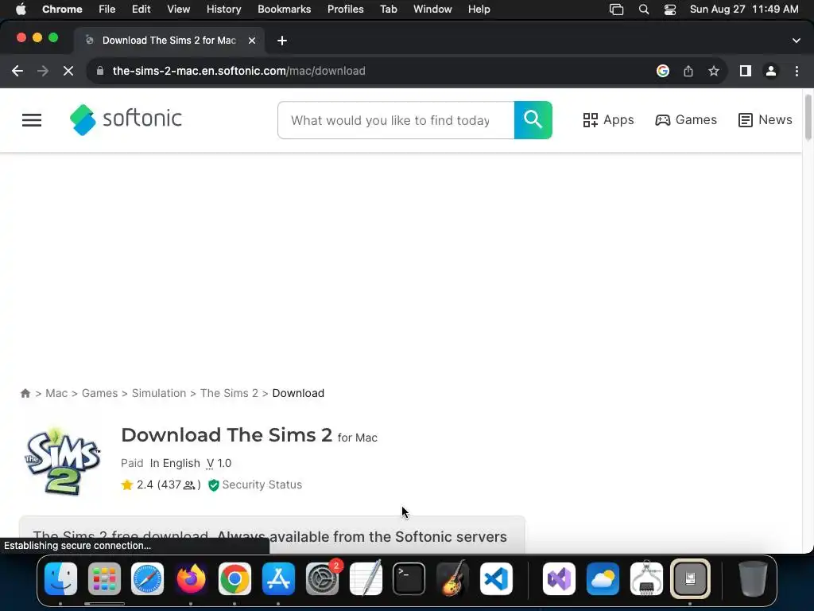Open Safari from the Dock
This screenshot has width=814, height=611.
[147, 579]
